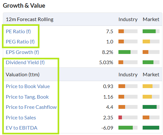Viewport: 163px width, 135px height.
Task: Select the EPS Growth value 8.2%
Action: click(108, 52)
